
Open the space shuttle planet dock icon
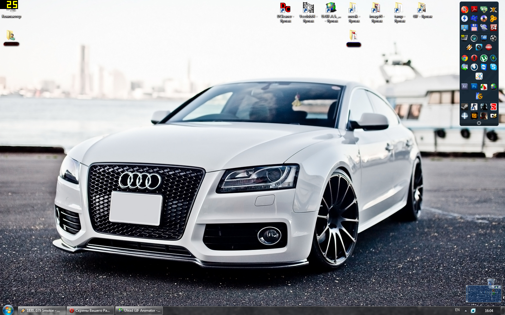(x=484, y=28)
